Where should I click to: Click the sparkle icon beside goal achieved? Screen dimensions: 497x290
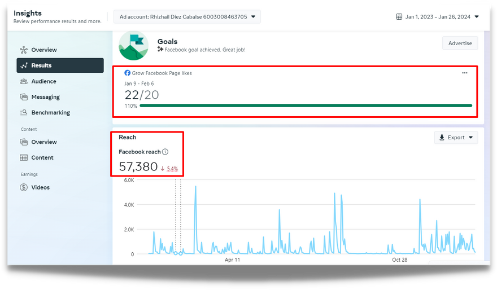coord(160,49)
